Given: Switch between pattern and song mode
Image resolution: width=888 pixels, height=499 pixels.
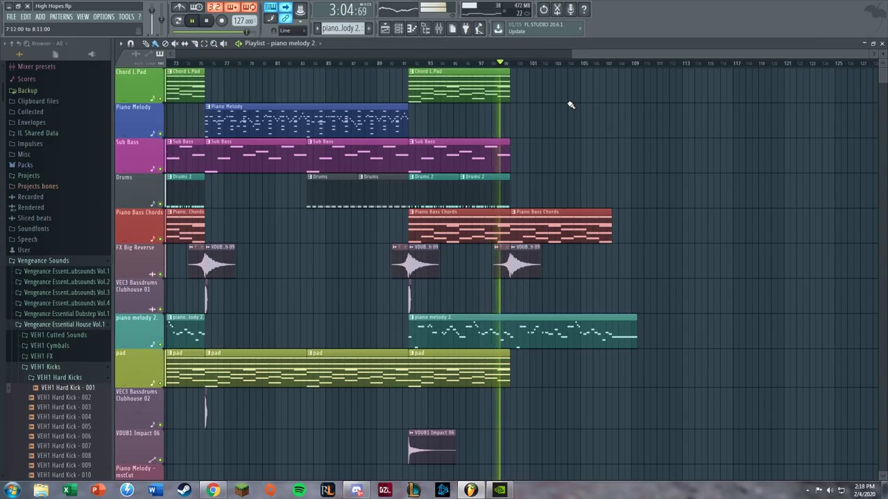Looking at the screenshot, I should (x=178, y=21).
